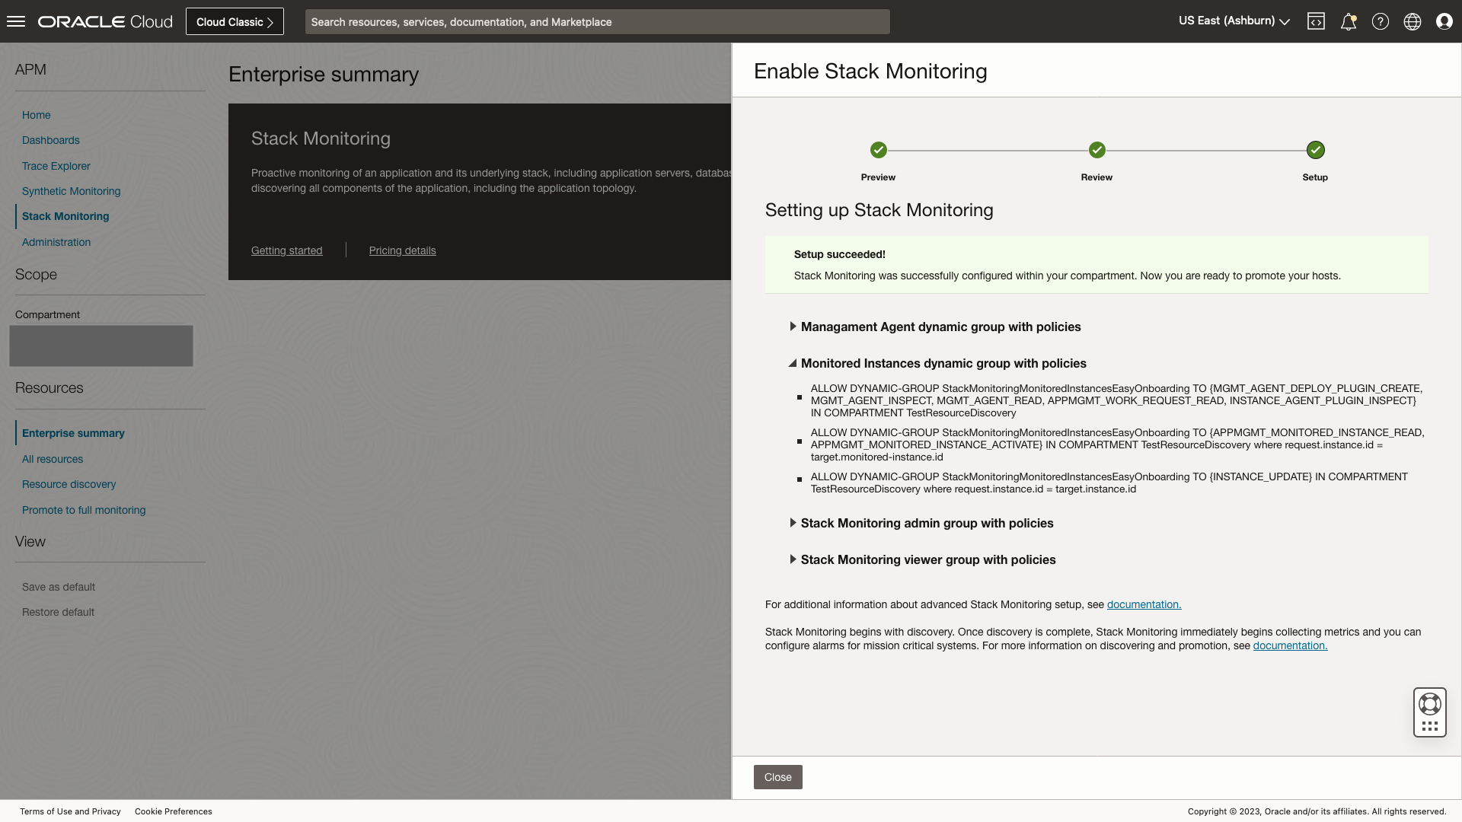
Task: Open the help question mark icon
Action: (x=1381, y=21)
